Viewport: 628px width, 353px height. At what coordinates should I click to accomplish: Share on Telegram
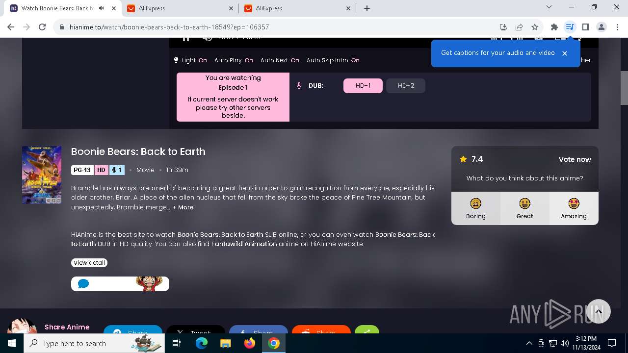tap(132, 329)
